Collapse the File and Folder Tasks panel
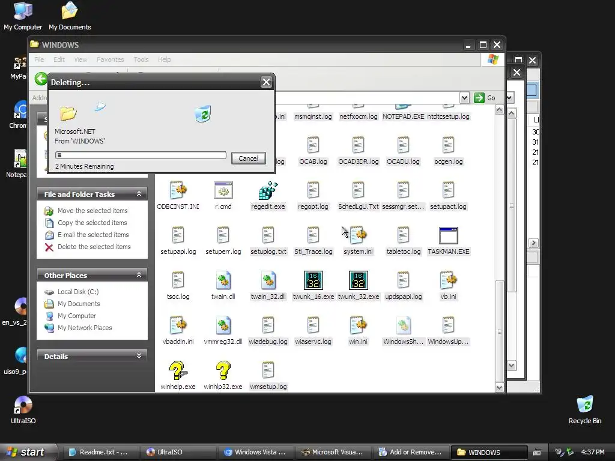The width and height of the screenshot is (615, 461). [139, 194]
